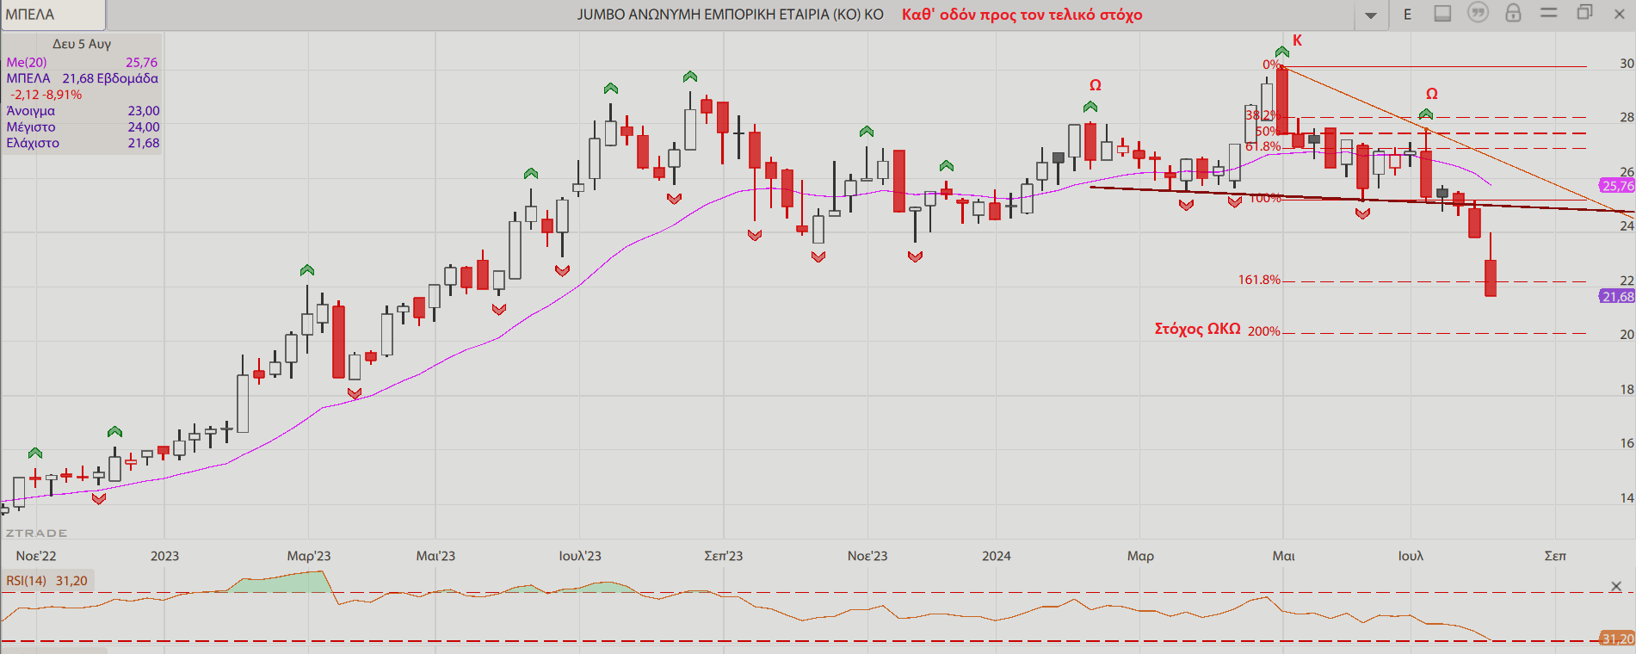
Task: Select the 161.8% Fibonacci level label
Action: tap(1259, 280)
